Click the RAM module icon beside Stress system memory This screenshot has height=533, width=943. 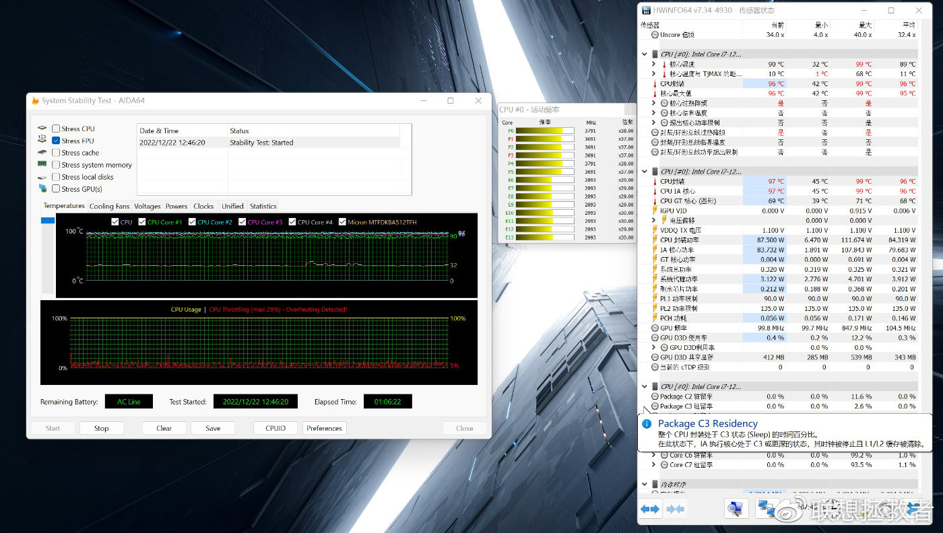pos(42,165)
